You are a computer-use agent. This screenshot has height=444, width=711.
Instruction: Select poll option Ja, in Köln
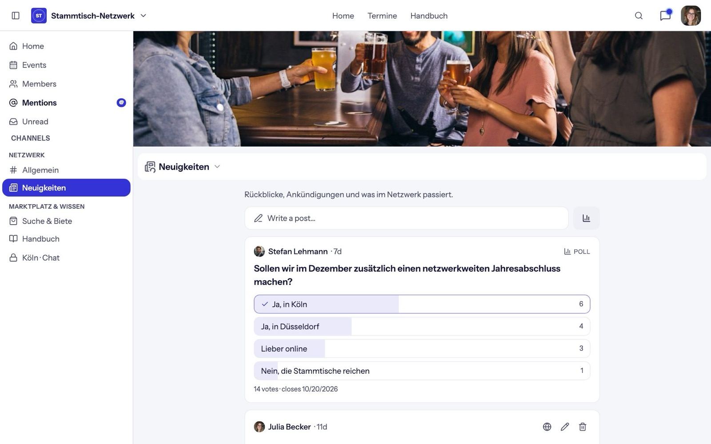point(422,304)
